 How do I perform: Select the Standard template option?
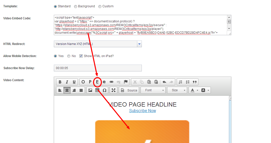click(x=55, y=7)
